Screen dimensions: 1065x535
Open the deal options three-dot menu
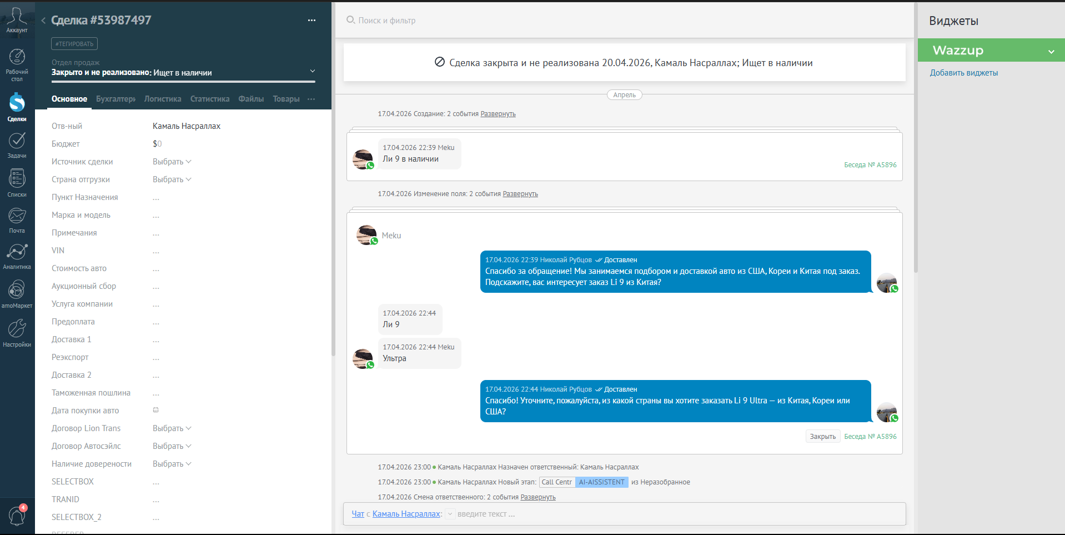pos(312,21)
